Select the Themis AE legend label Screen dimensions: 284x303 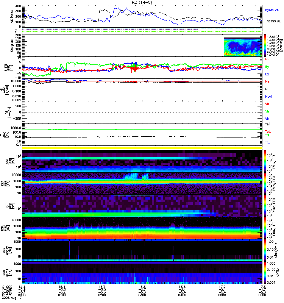click(x=273, y=21)
